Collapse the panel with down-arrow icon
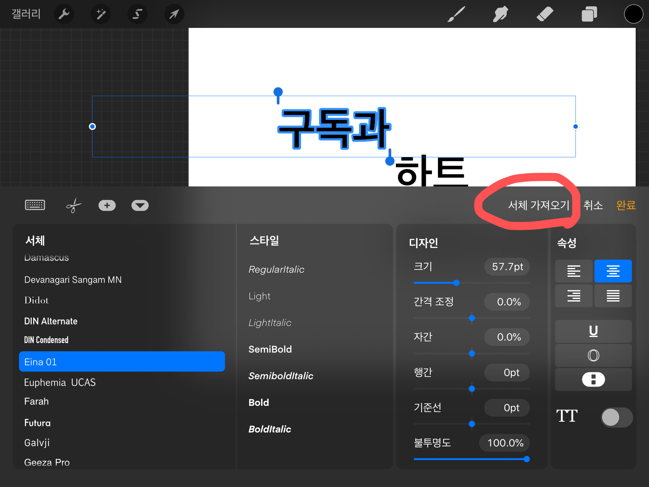The image size is (649, 487). tap(140, 205)
